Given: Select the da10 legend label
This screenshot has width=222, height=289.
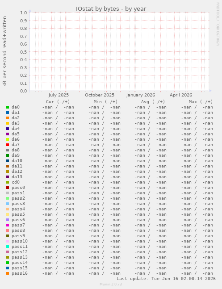Looking at the screenshot, I should pyautogui.click(x=17, y=161).
